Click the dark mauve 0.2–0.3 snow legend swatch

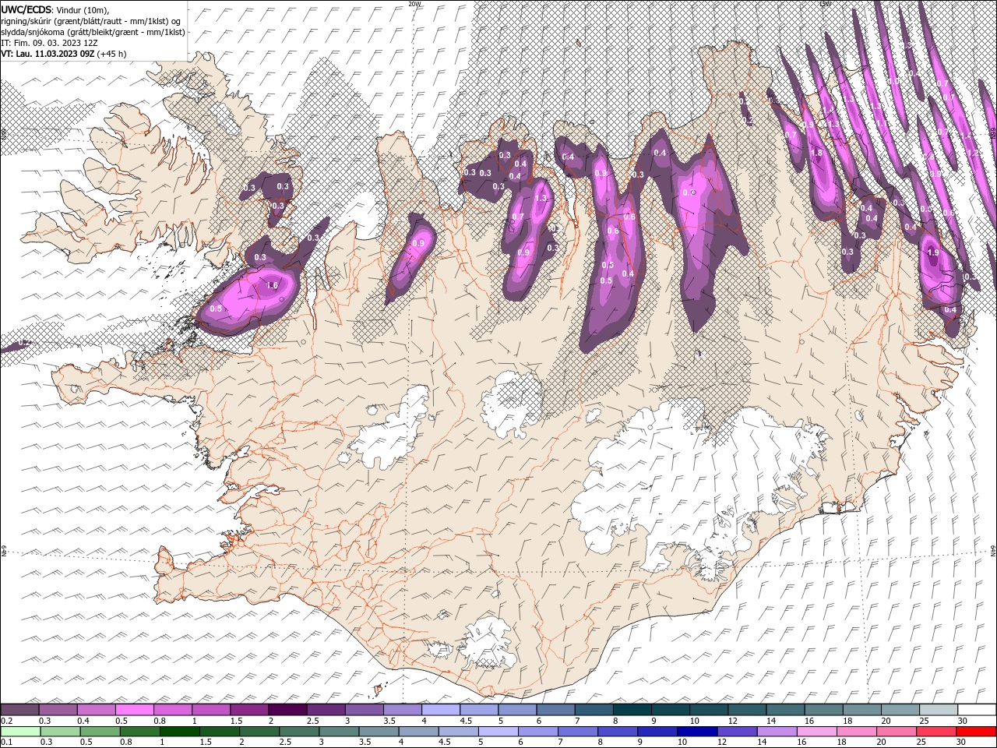pos(20,710)
